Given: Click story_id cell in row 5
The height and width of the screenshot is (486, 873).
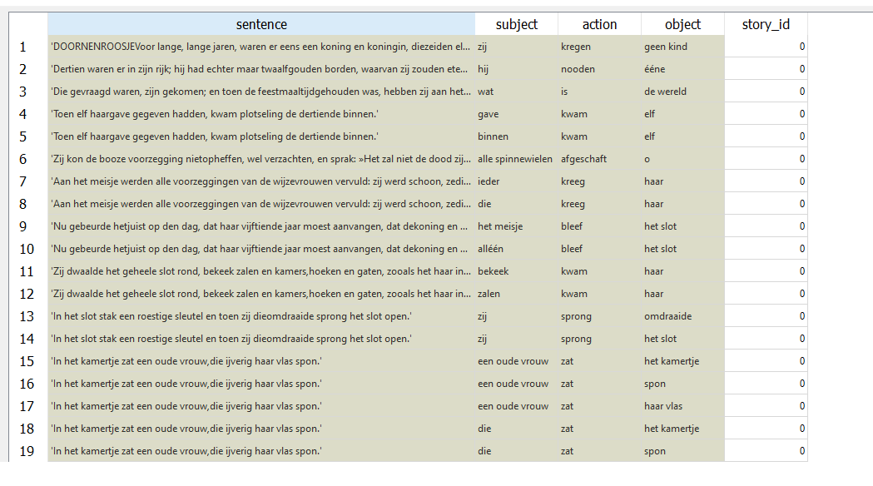Looking at the screenshot, I should [x=766, y=136].
